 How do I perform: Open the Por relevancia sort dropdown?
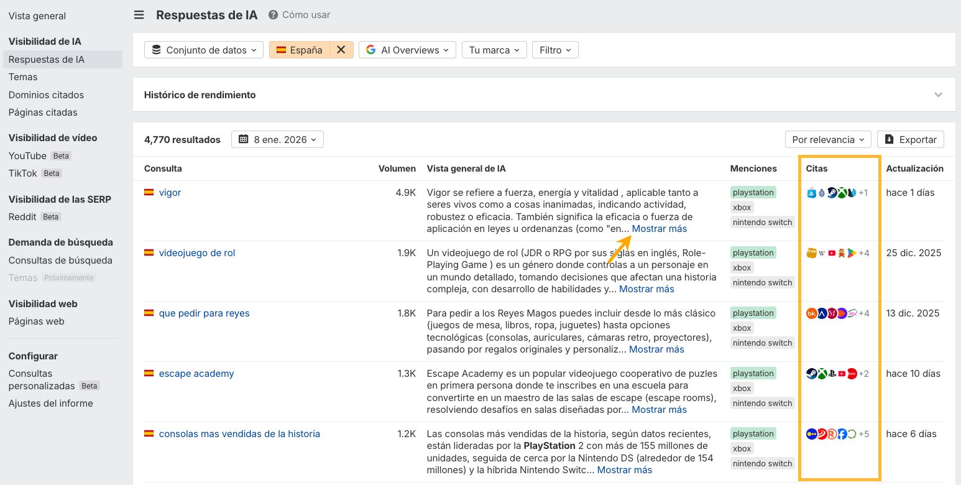828,140
